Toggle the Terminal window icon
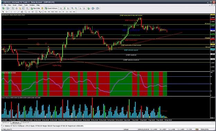Viewport: 216px width, 131px height. 24,8
